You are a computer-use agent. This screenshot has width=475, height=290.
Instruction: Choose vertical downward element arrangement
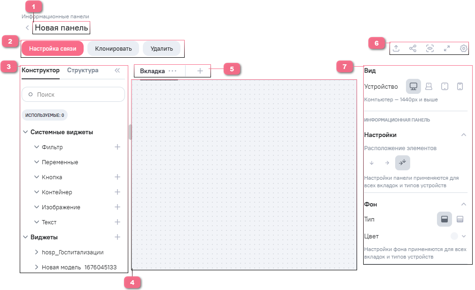click(x=371, y=163)
